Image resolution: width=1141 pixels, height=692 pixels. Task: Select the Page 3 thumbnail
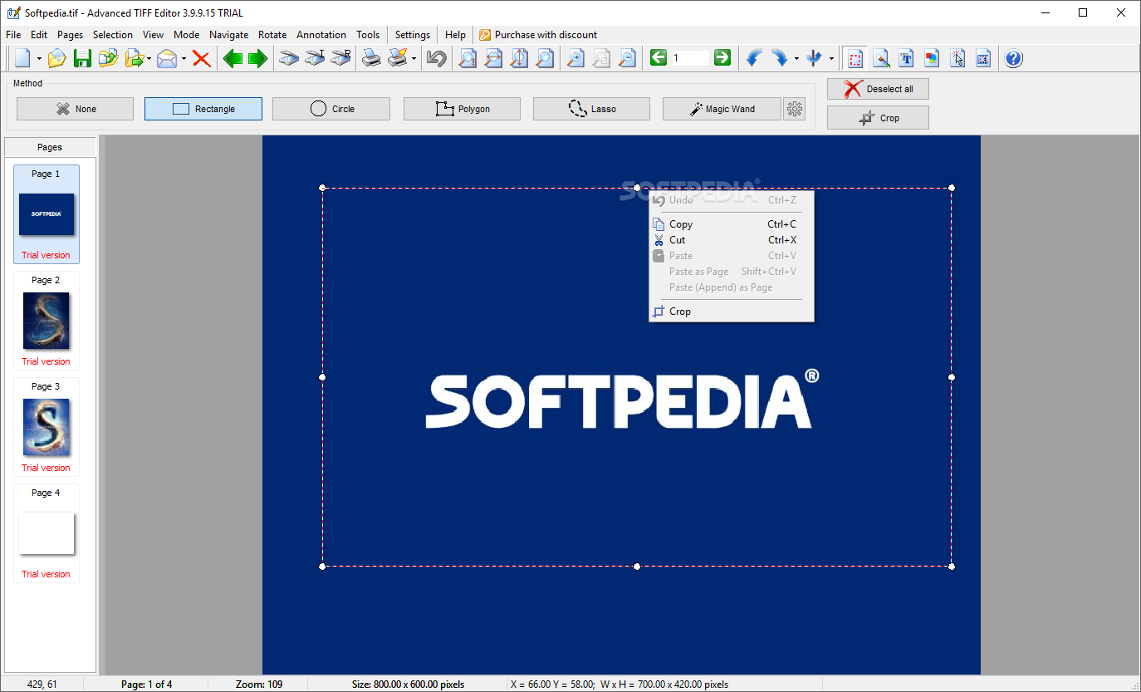47,427
